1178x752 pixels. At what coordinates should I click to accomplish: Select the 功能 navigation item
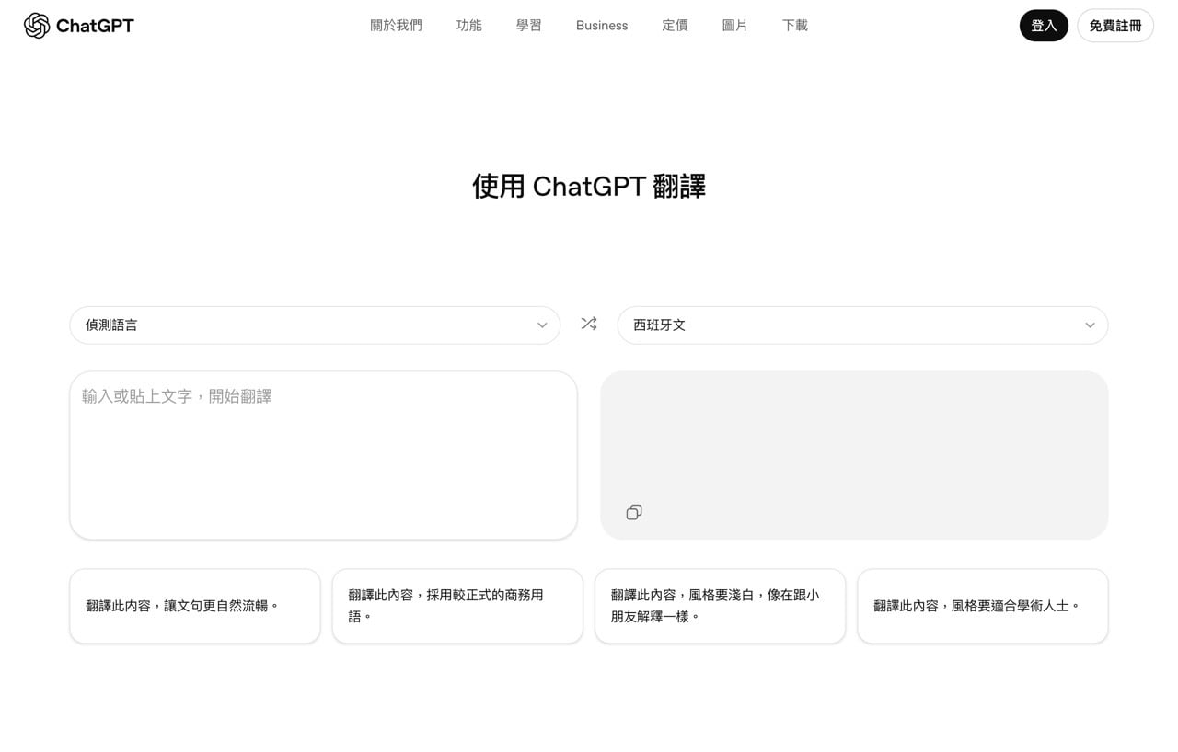(468, 25)
